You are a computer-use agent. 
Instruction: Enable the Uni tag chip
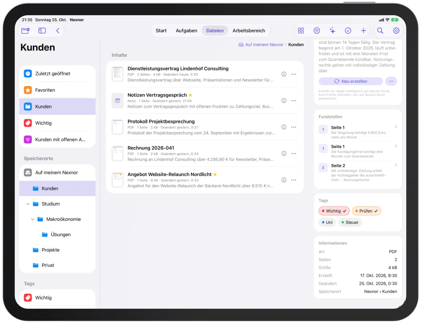327,222
